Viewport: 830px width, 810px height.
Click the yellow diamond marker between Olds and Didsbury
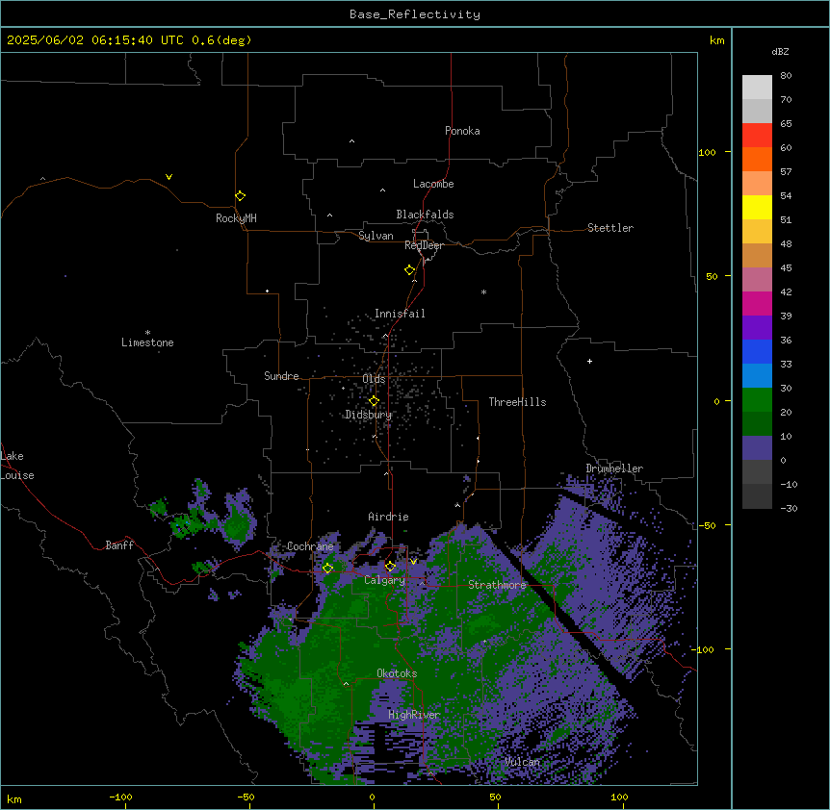[x=374, y=401]
